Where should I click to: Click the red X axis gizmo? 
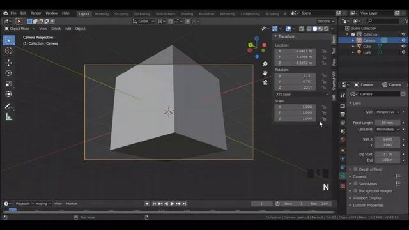pos(264,45)
